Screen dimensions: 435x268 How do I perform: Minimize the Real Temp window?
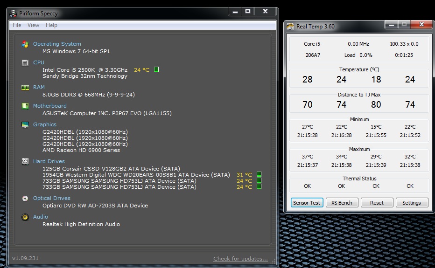coord(392,24)
